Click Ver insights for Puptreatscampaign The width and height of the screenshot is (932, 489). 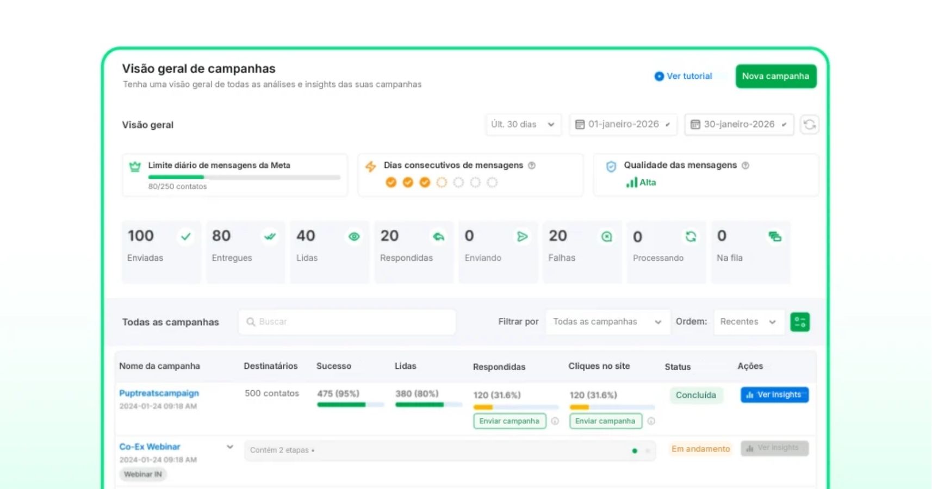click(x=774, y=394)
